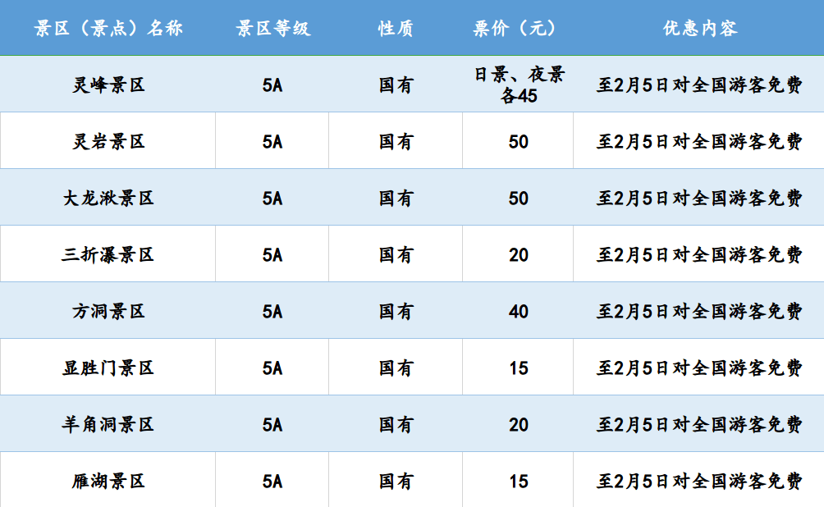Click 羊角洞景区's discount text 至2月5日对全国游客免费

(699, 424)
